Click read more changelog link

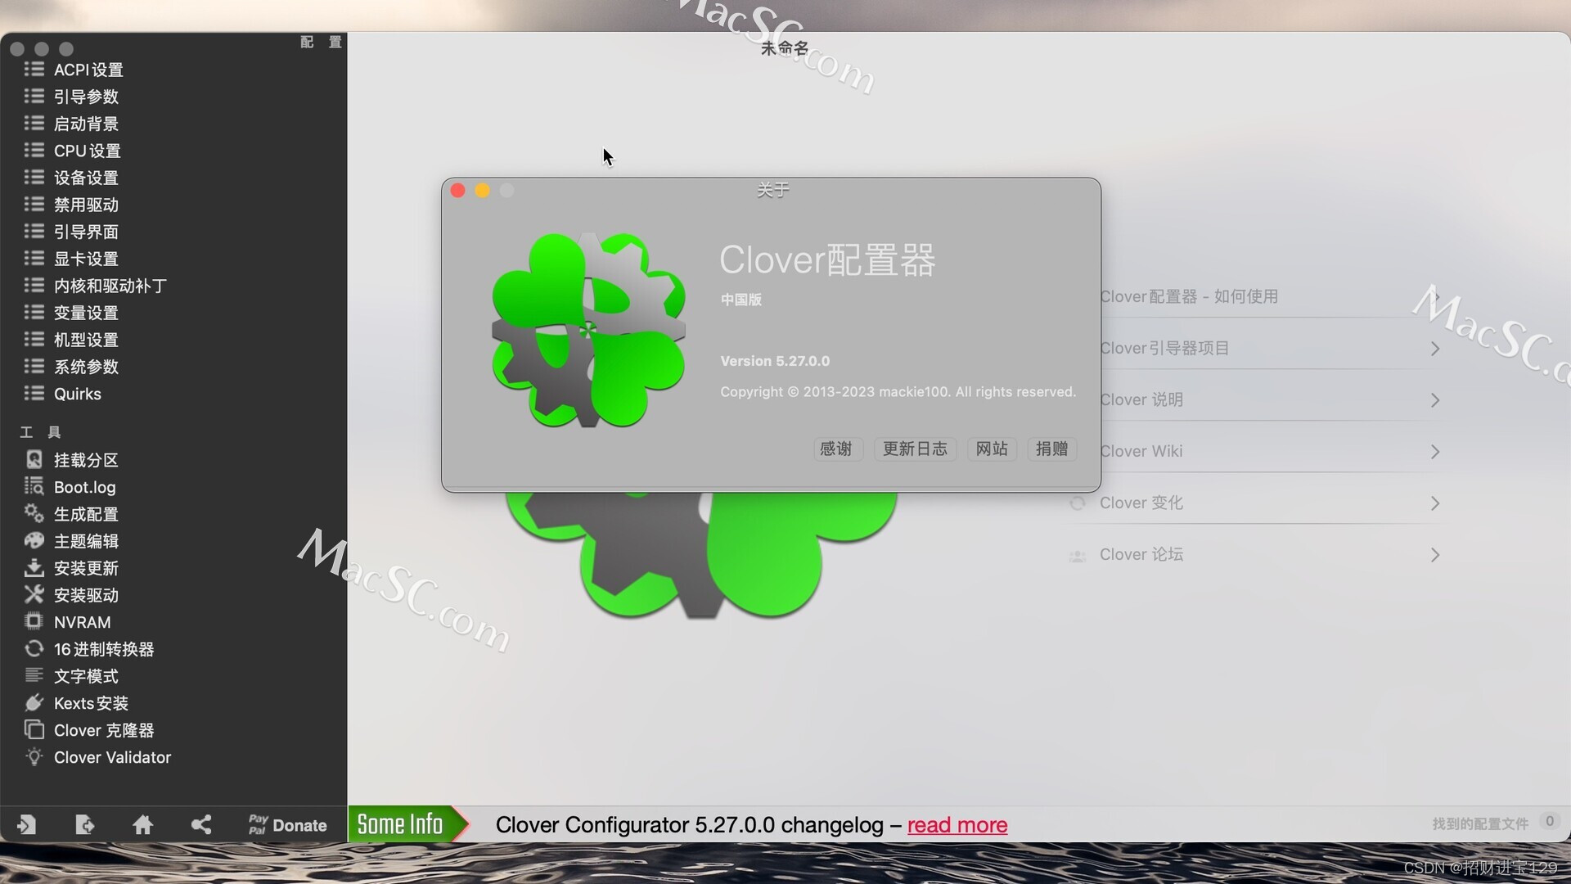tap(957, 823)
